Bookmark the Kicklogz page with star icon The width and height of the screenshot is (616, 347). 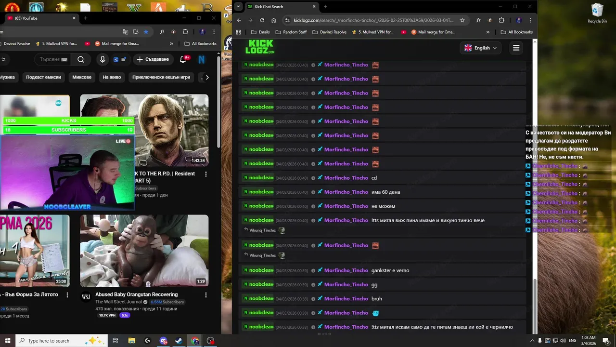462,20
